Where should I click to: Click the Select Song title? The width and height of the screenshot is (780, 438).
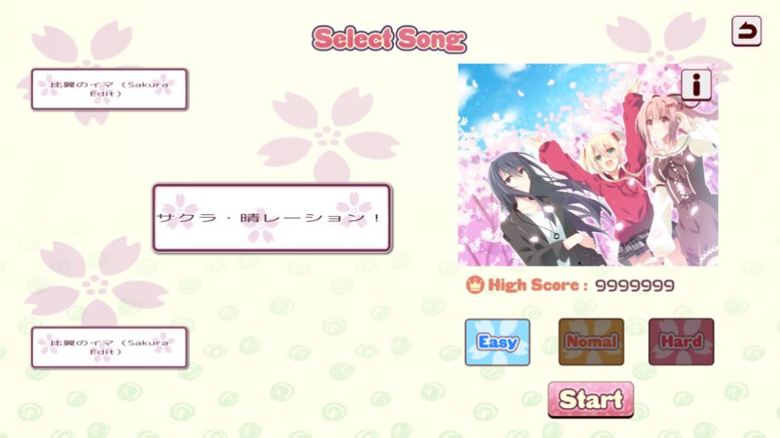click(390, 39)
